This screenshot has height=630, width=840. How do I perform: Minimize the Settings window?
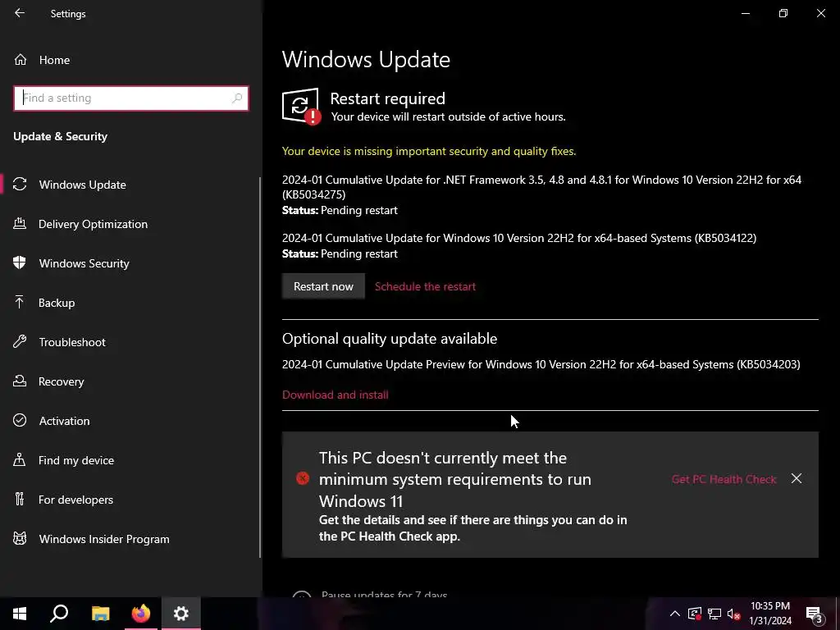745,13
